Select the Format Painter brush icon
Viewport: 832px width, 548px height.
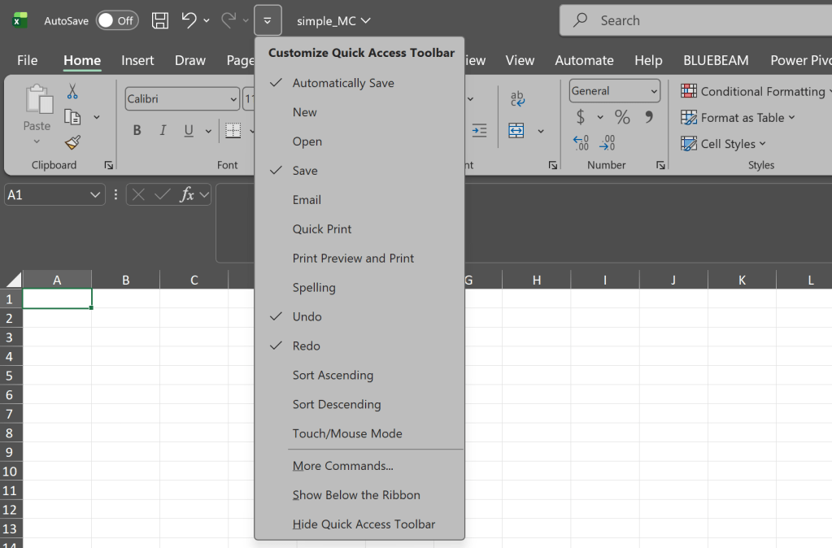pos(72,142)
